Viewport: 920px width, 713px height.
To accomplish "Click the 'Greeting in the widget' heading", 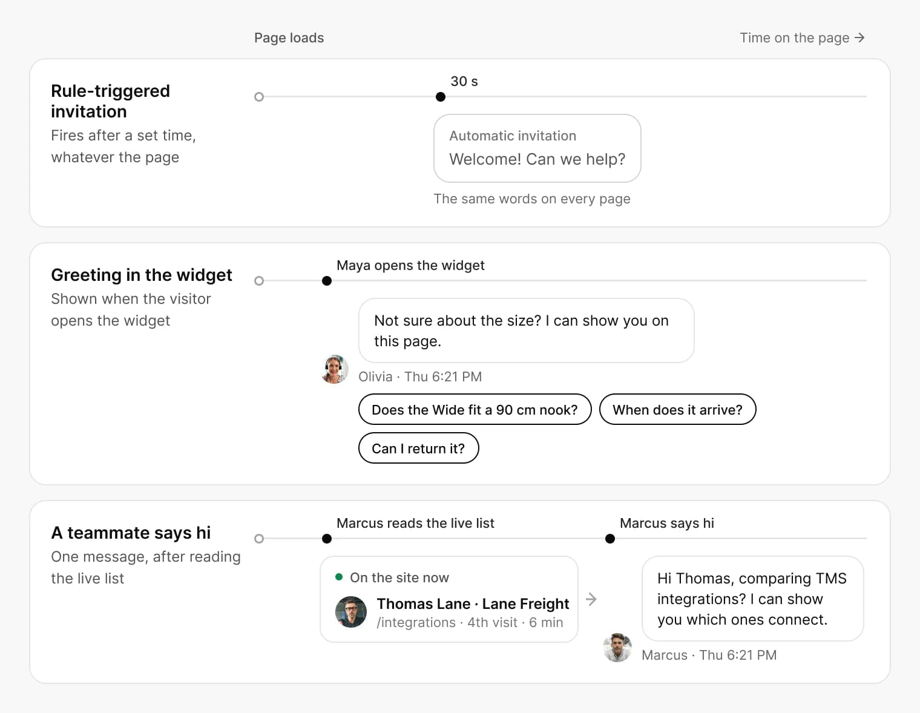I will tap(142, 275).
